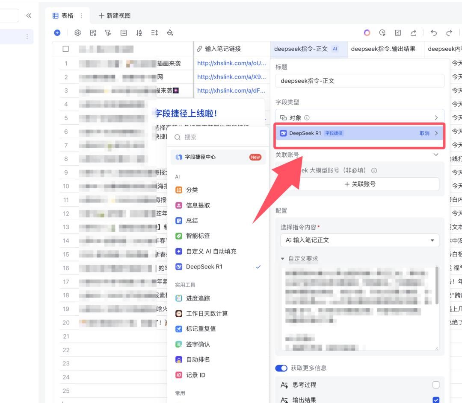Click the 关联账号 add button

click(x=360, y=184)
